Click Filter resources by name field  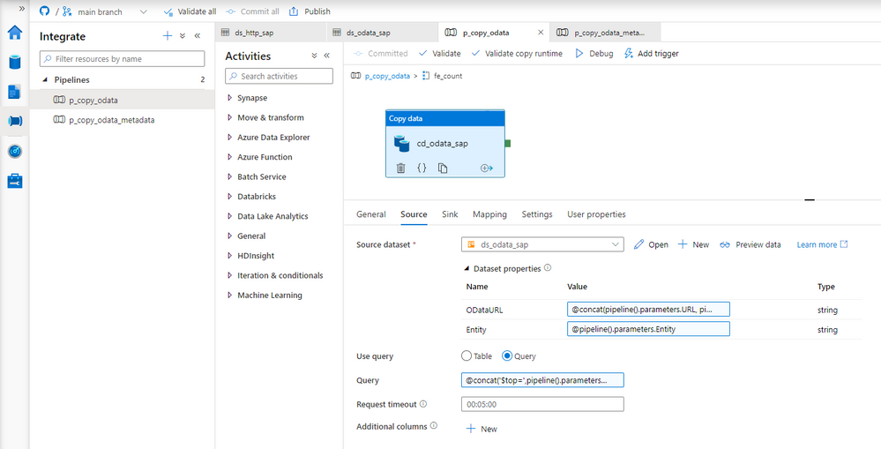pyautogui.click(x=122, y=58)
